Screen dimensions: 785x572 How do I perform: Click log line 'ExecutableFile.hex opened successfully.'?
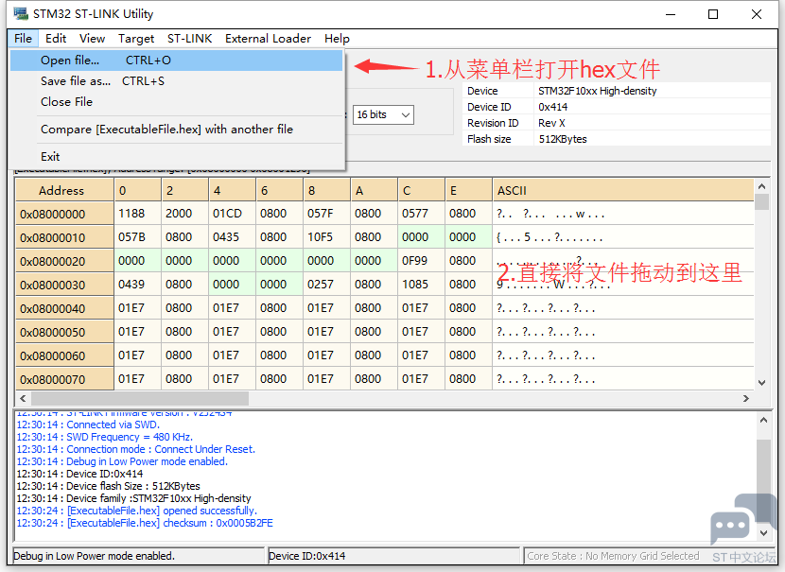137,511
